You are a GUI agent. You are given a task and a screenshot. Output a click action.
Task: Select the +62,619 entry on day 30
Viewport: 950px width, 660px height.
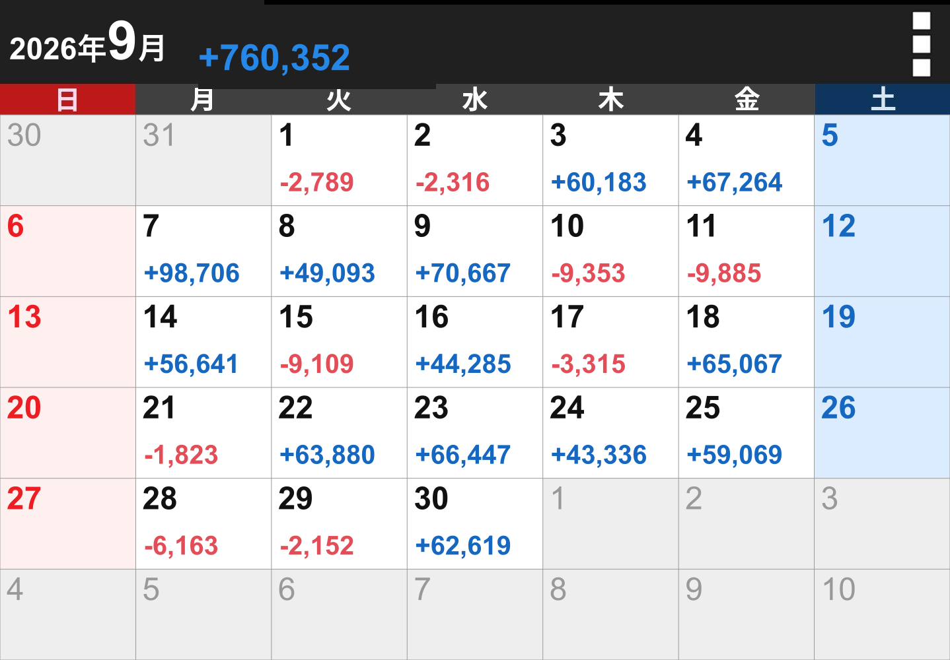coord(463,546)
